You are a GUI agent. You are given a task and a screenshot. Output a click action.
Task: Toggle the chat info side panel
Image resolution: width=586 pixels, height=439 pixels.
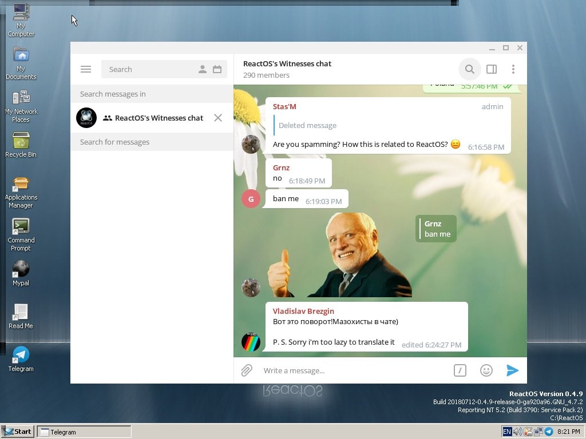[492, 69]
